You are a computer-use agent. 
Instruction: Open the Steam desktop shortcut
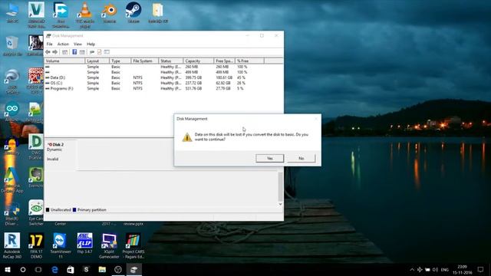point(133,12)
